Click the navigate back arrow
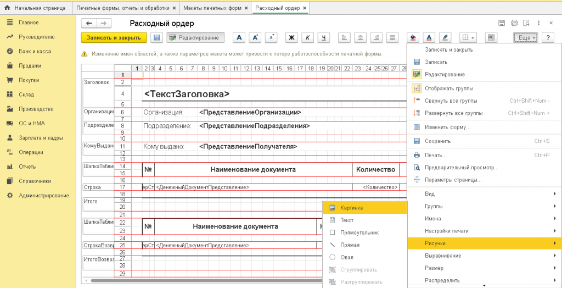This screenshot has width=562, height=288. [x=89, y=23]
